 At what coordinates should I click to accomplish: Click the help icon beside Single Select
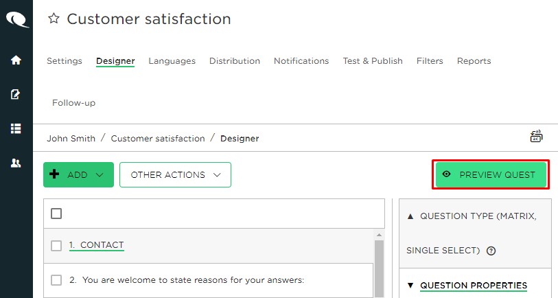click(x=491, y=251)
